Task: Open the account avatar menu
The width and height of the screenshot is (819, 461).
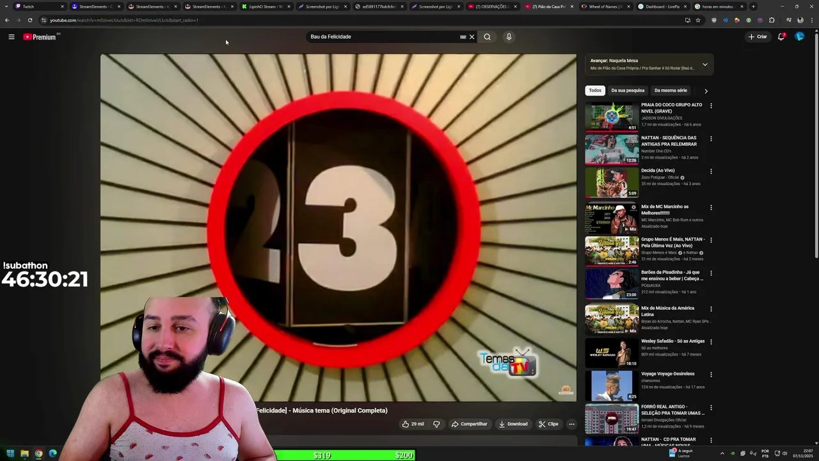Action: tap(799, 36)
